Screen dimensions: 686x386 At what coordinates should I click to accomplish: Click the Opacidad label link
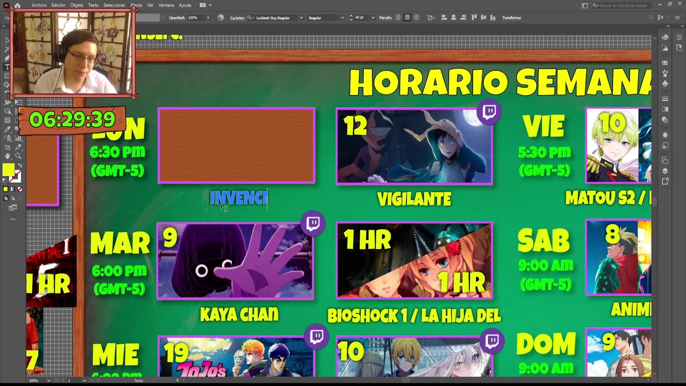(177, 18)
